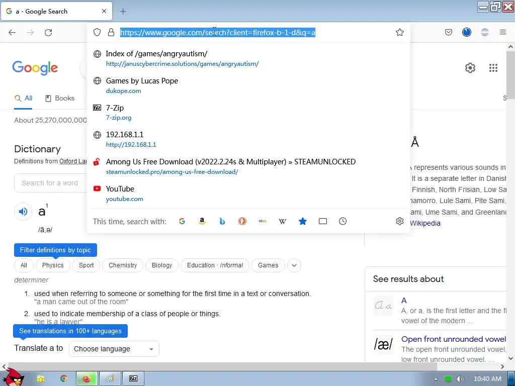Switch to the Books results tab
515x386 pixels.
60,98
